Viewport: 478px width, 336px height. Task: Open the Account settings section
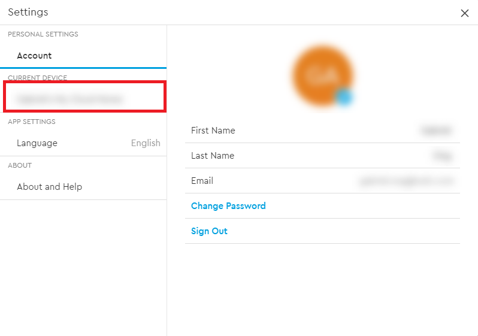click(x=83, y=56)
